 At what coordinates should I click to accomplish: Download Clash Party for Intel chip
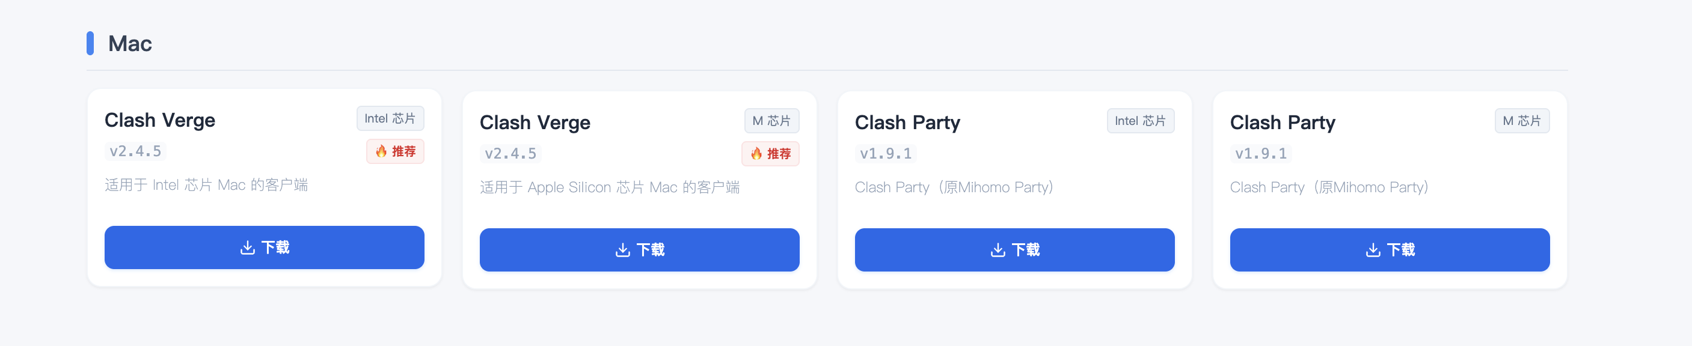[x=1014, y=250]
